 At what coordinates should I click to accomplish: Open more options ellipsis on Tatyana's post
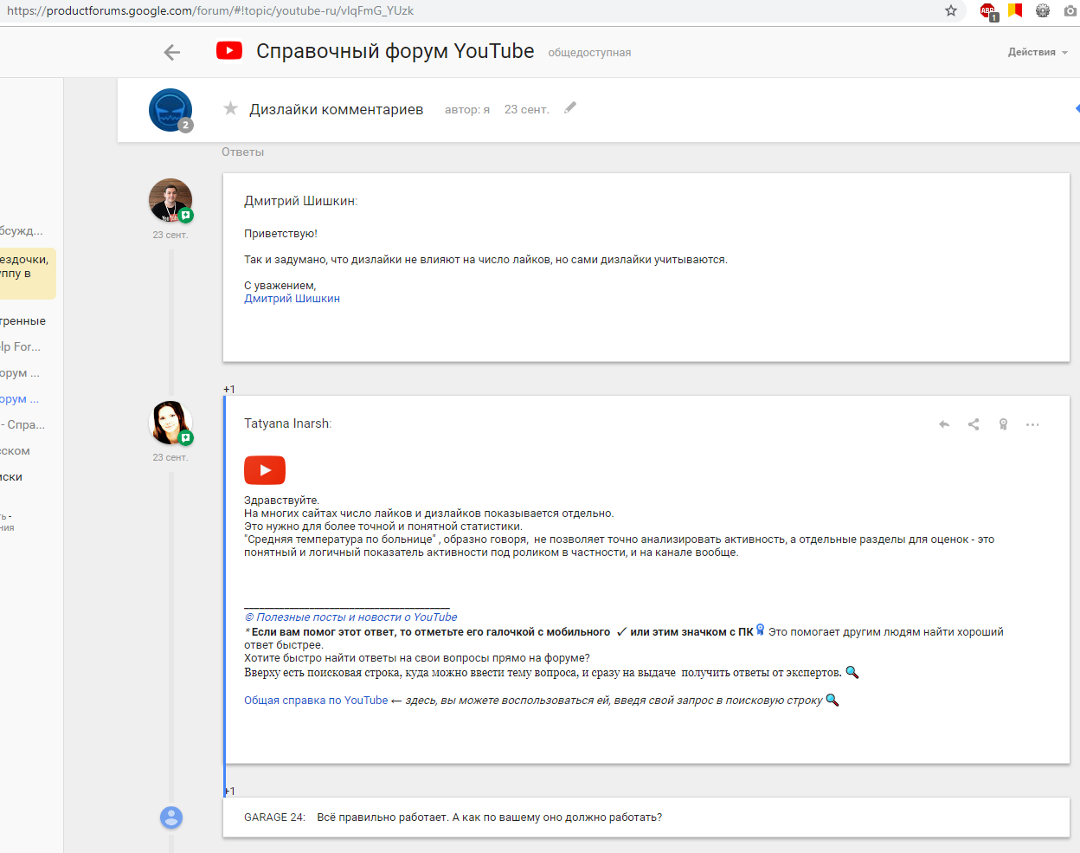(1032, 424)
